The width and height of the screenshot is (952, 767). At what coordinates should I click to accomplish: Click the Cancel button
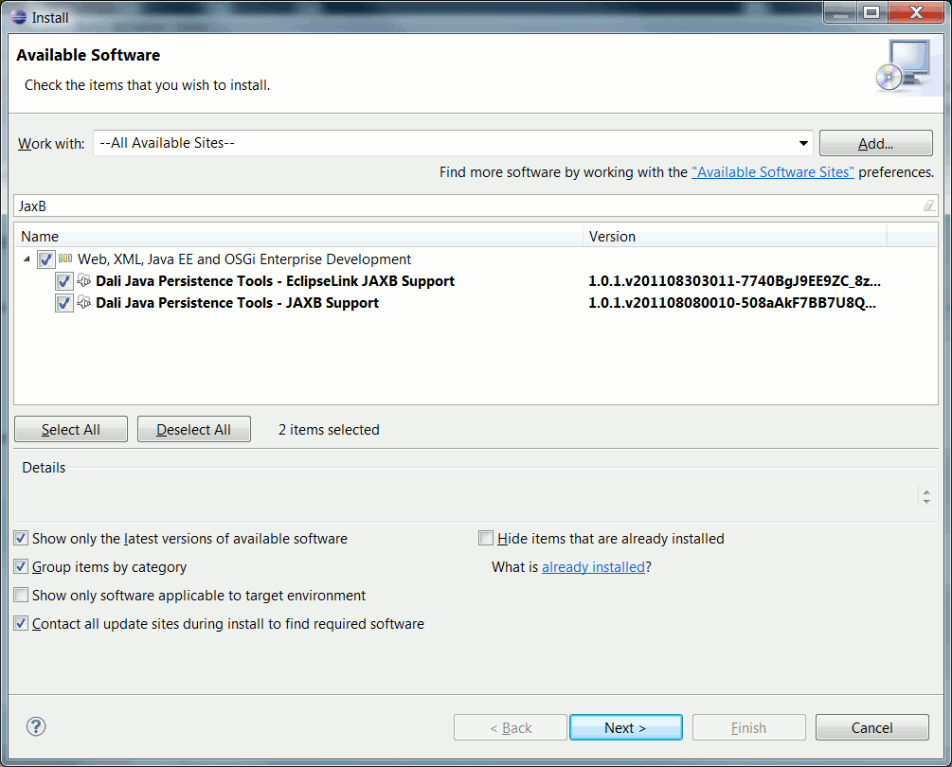point(871,727)
